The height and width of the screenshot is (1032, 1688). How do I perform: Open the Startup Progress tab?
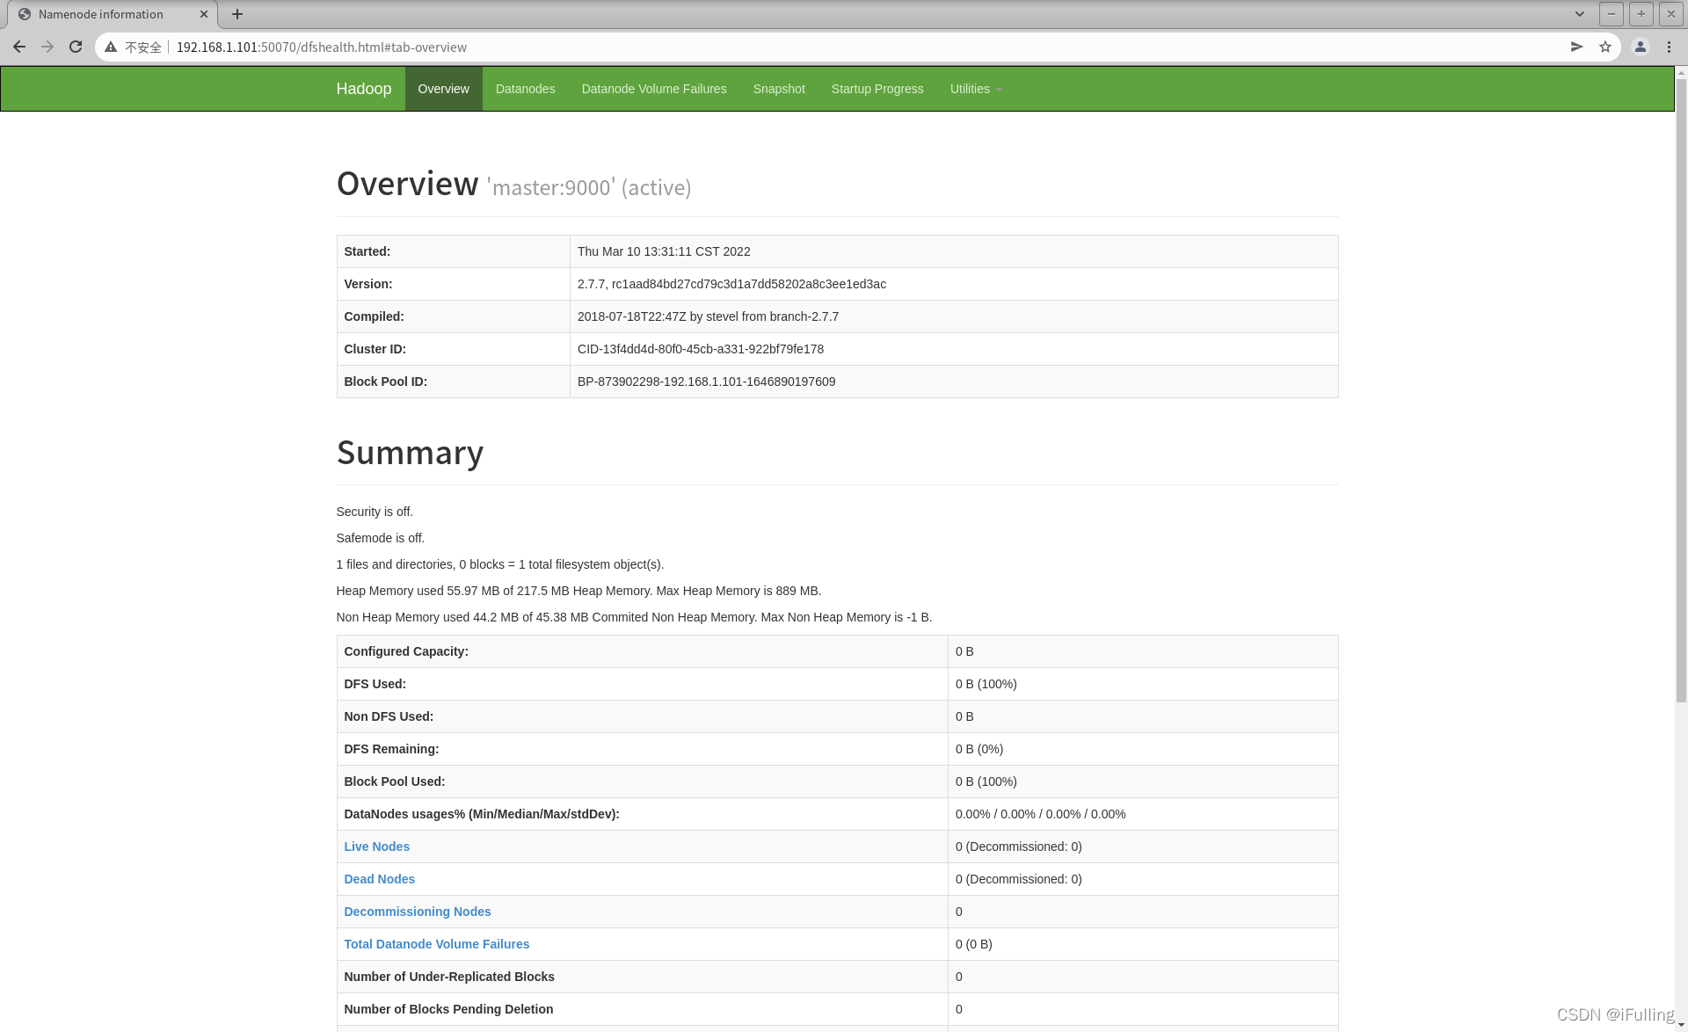(x=877, y=89)
